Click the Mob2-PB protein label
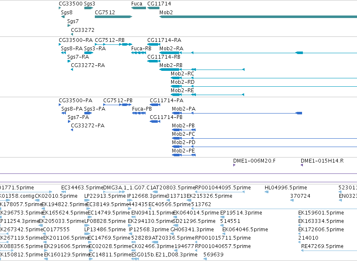 click(183, 126)
